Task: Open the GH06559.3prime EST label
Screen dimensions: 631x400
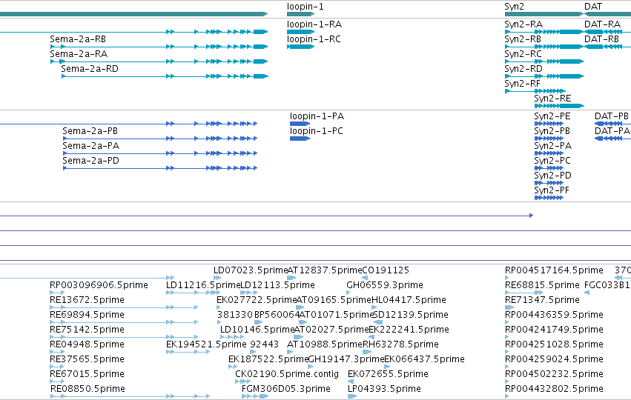Action: tap(385, 285)
